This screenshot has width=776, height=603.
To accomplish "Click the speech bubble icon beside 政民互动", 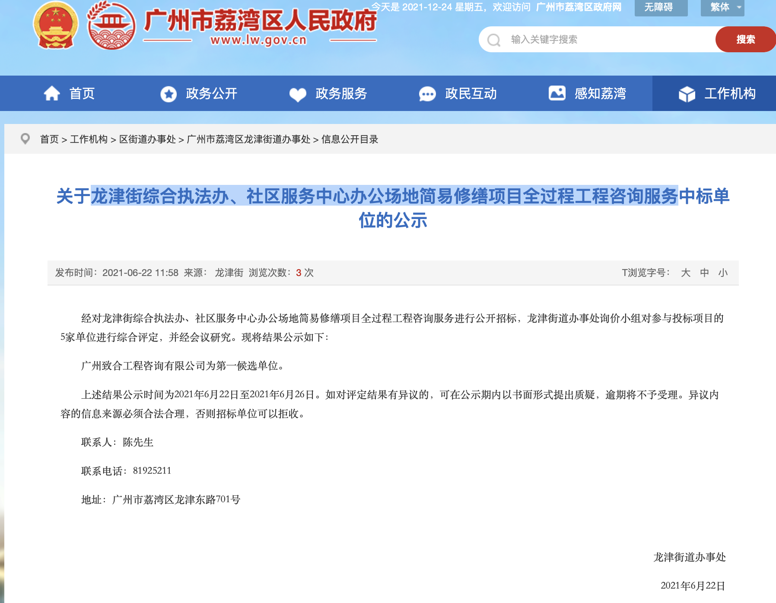I will [427, 93].
